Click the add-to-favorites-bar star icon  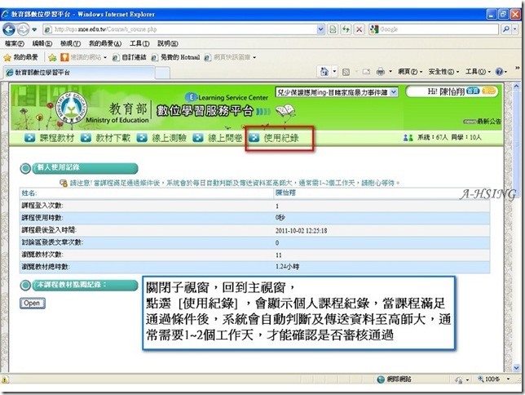(52, 58)
